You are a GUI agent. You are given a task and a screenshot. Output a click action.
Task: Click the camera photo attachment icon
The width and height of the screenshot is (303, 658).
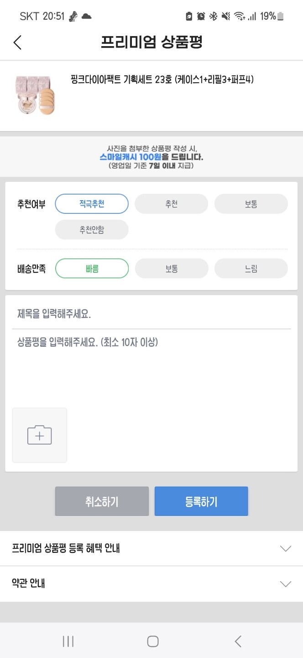click(39, 435)
